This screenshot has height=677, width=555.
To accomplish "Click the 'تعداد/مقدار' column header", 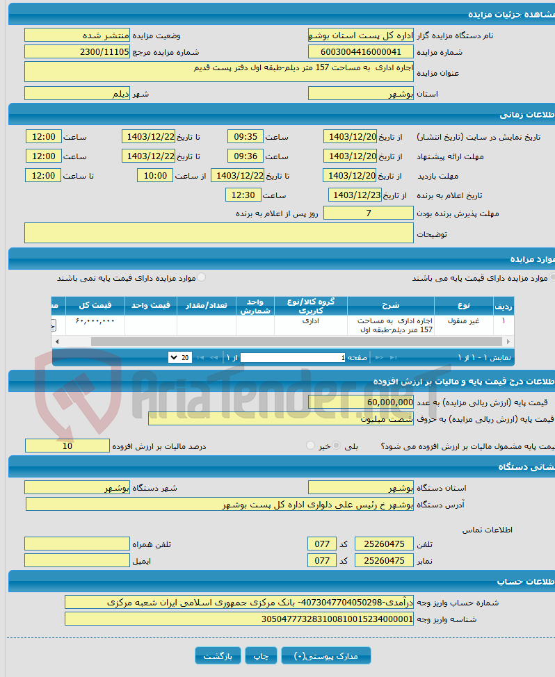I will click(207, 306).
